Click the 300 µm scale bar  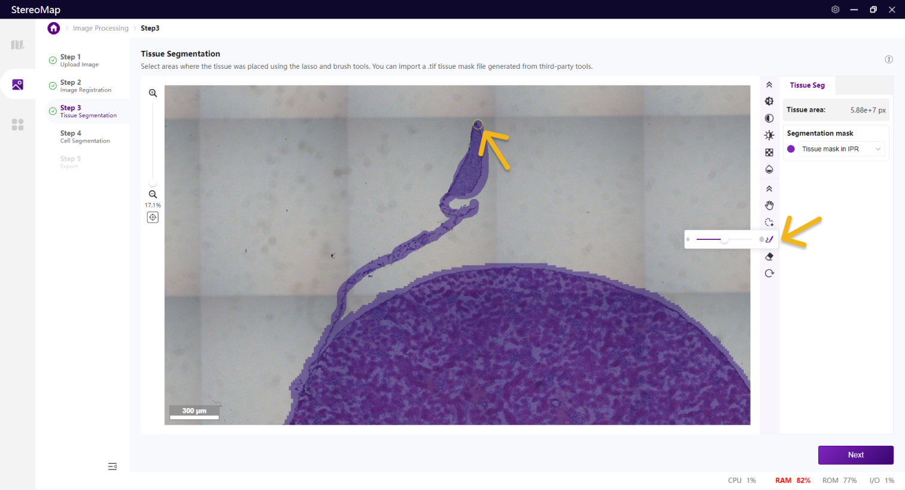tap(194, 412)
